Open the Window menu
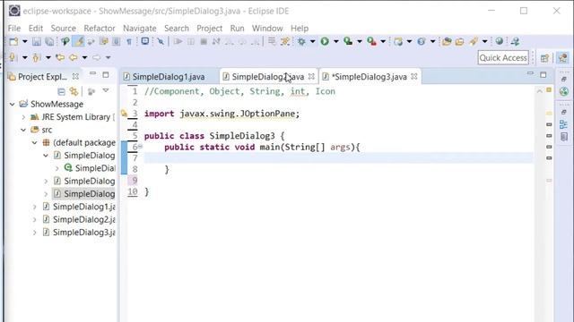 click(x=267, y=28)
